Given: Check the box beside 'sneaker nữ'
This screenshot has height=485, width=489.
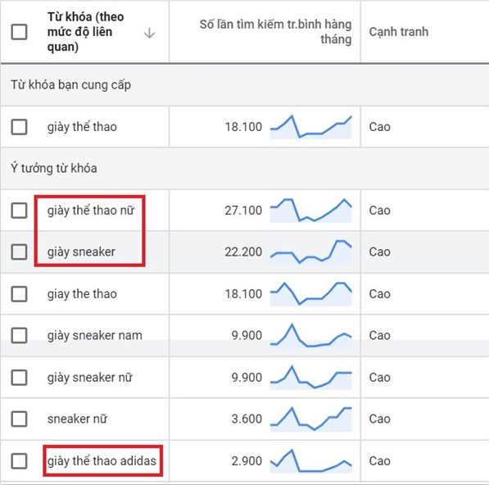Looking at the screenshot, I should click(x=19, y=419).
